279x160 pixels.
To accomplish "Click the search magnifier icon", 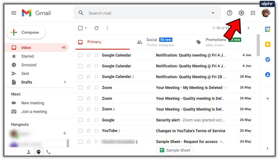I will coord(81,13).
